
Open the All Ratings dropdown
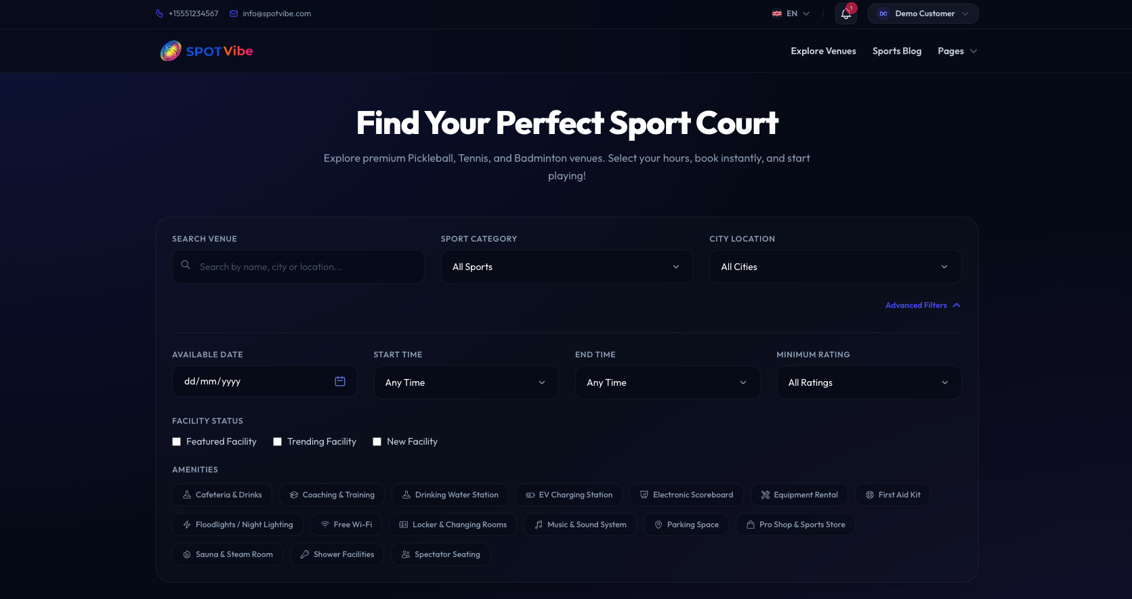coord(869,382)
